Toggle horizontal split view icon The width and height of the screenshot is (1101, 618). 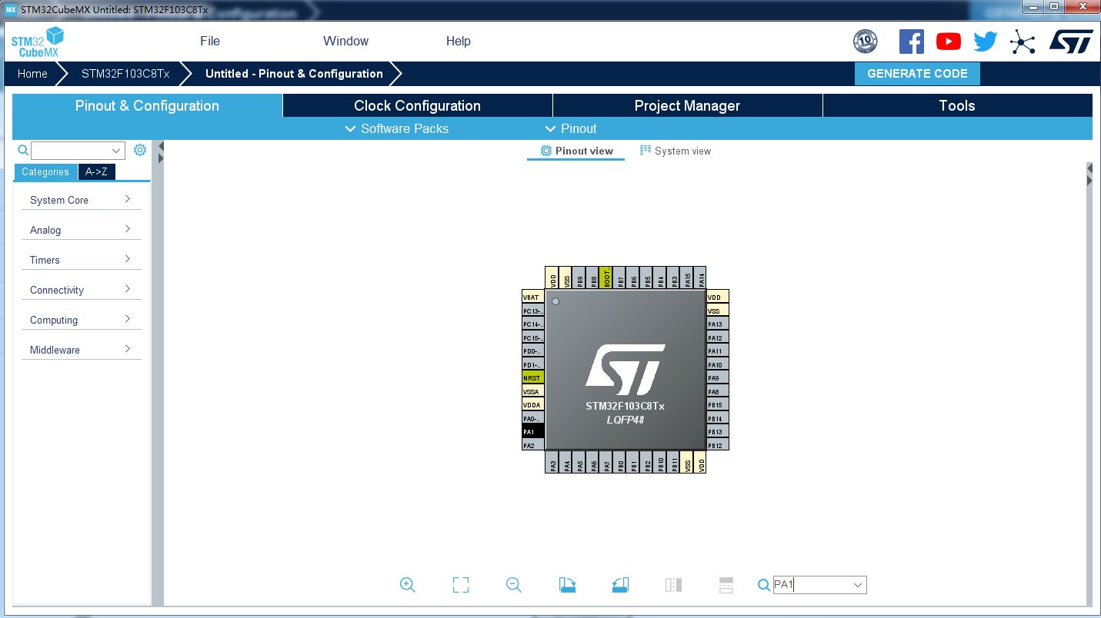pyautogui.click(x=726, y=585)
